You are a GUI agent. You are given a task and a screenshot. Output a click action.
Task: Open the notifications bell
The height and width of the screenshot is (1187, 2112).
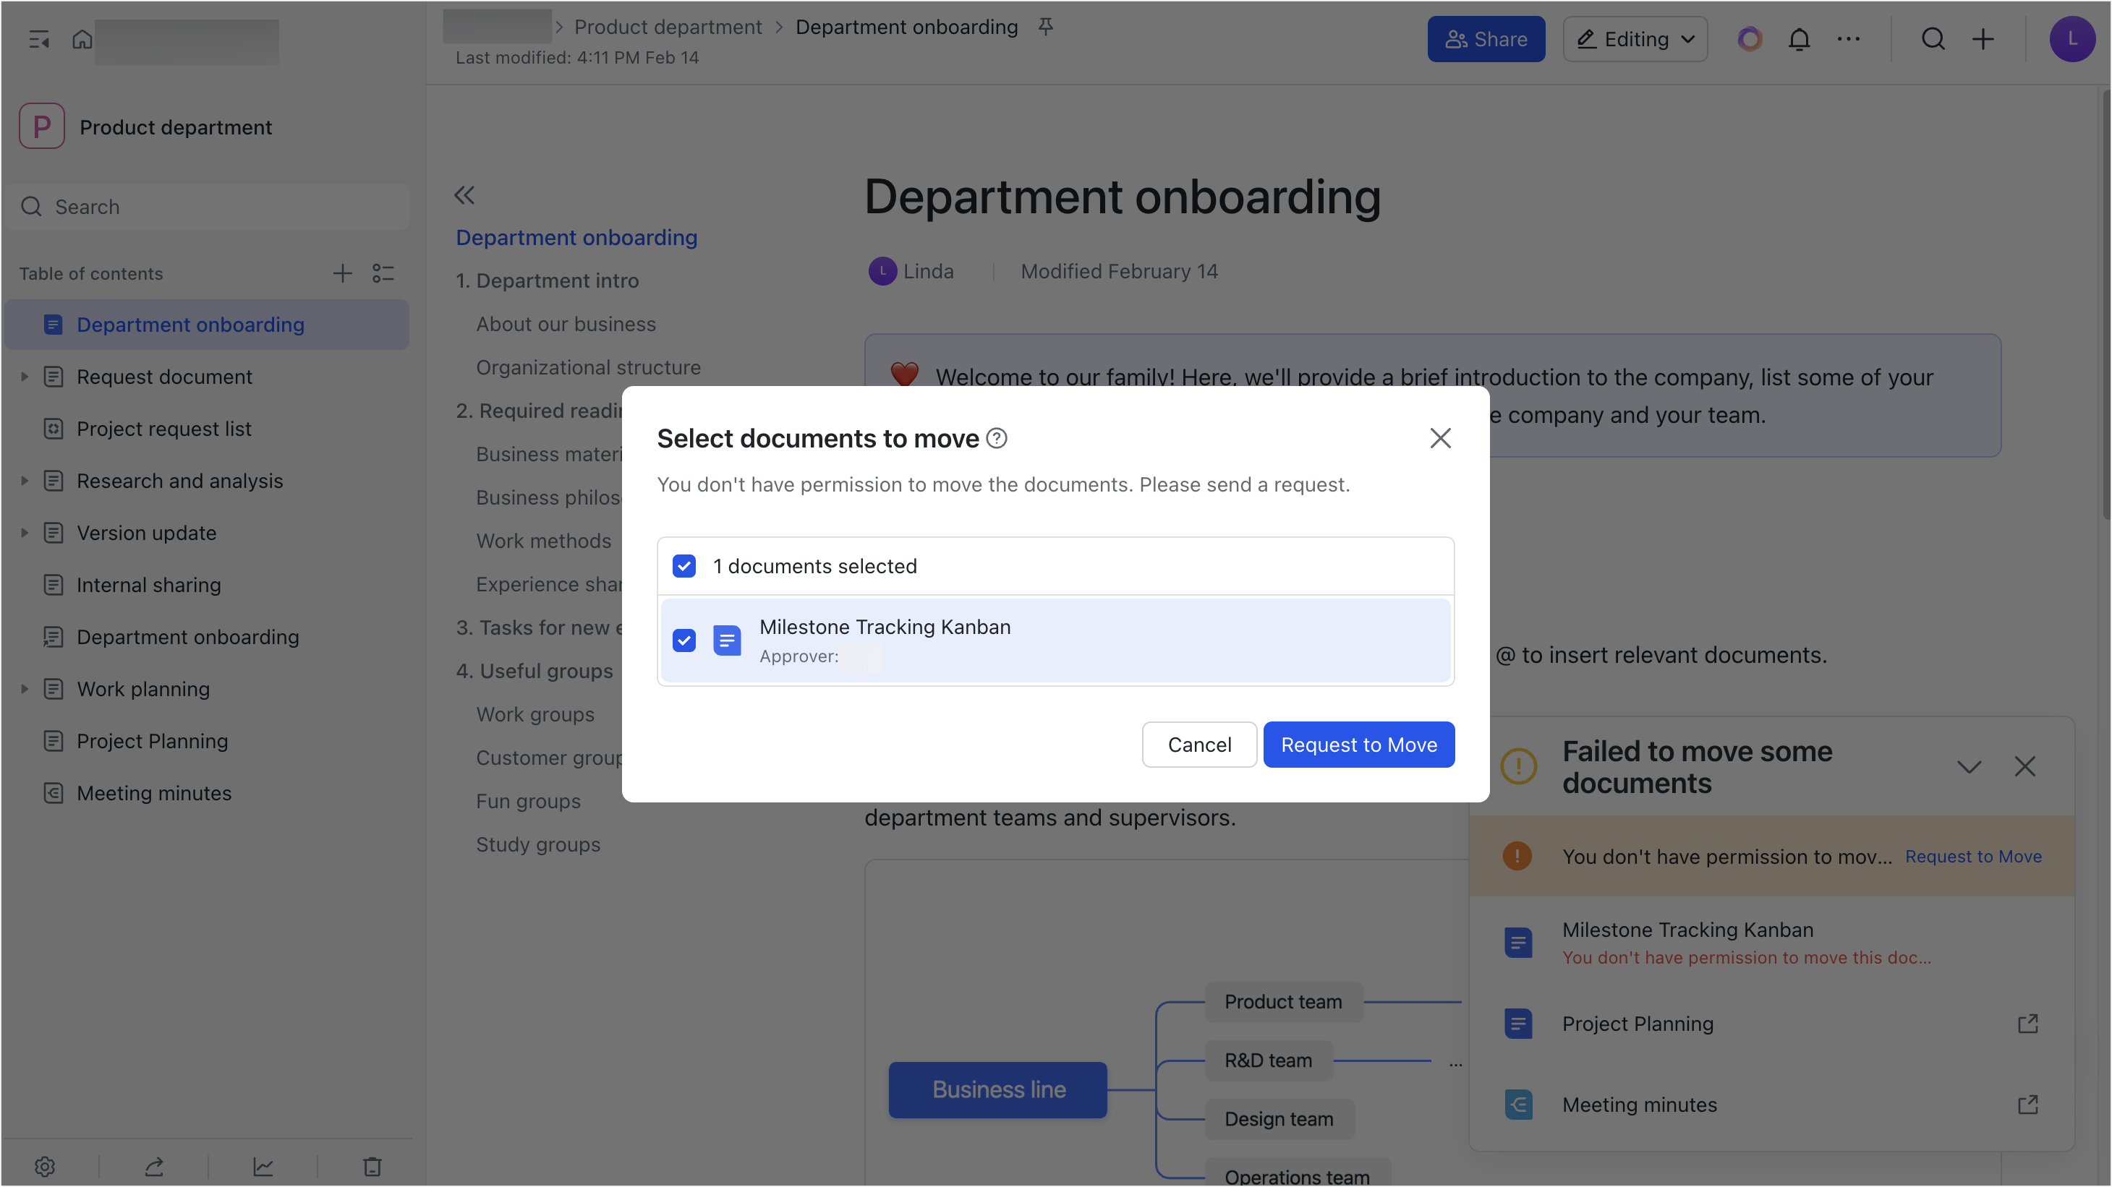[1799, 38]
